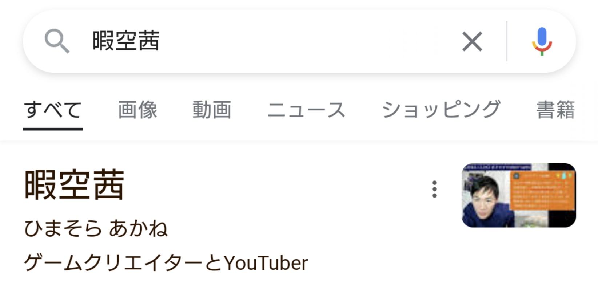Open the three-dot more options menu
Image resolution: width=598 pixels, height=289 pixels.
(x=434, y=189)
